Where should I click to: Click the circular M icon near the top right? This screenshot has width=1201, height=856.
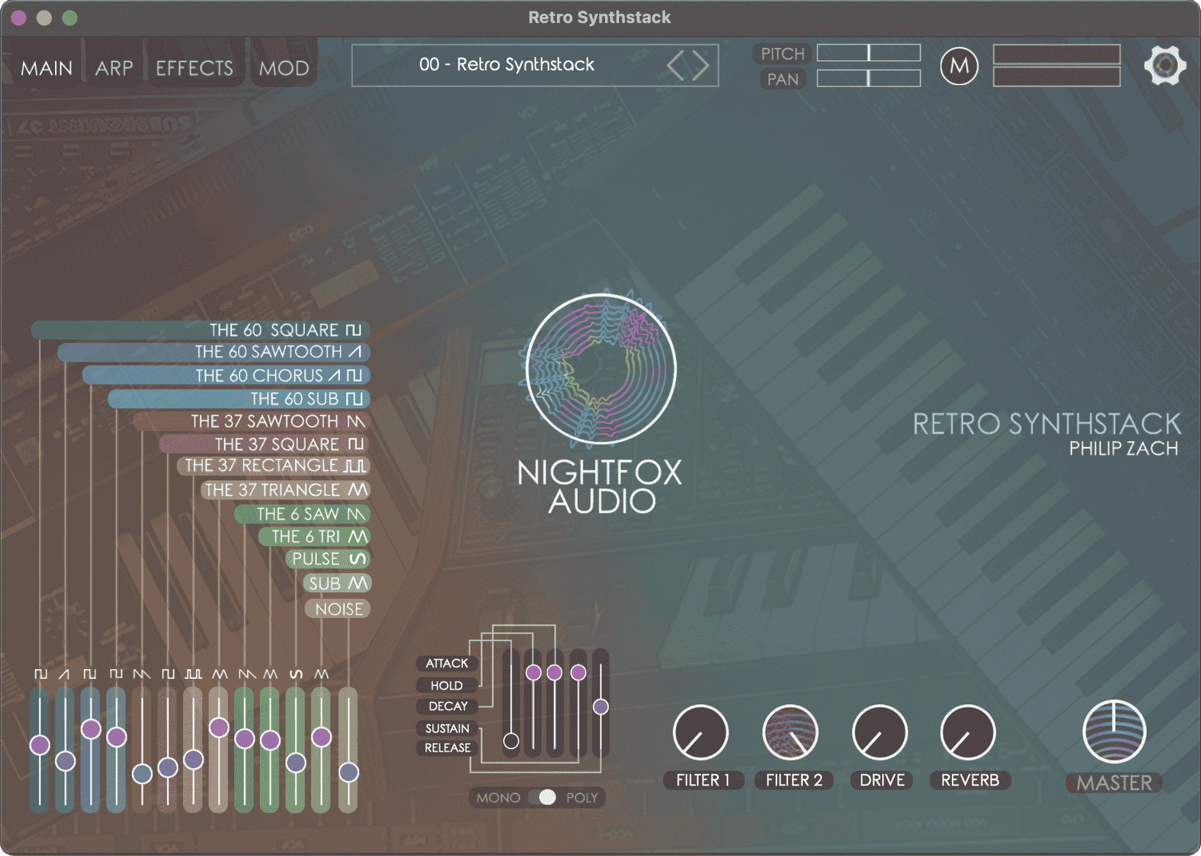959,67
